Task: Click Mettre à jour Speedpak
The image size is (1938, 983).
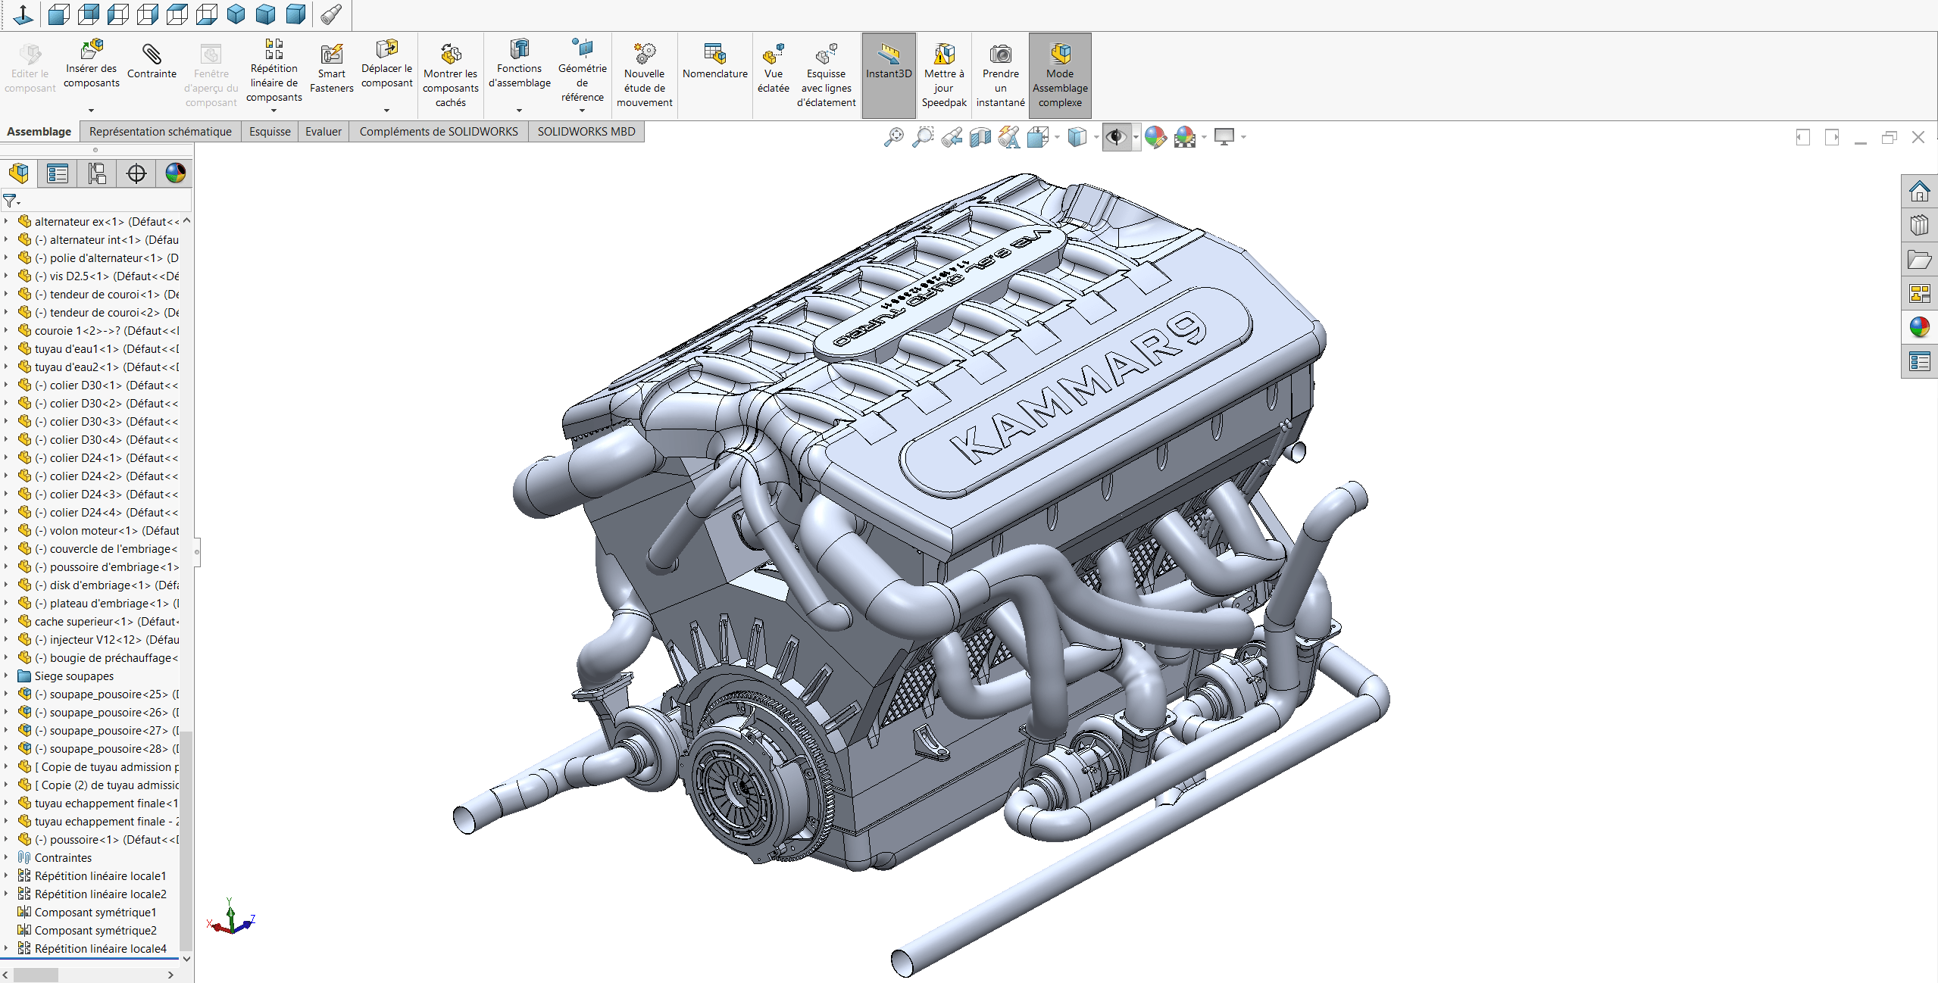Action: (942, 73)
